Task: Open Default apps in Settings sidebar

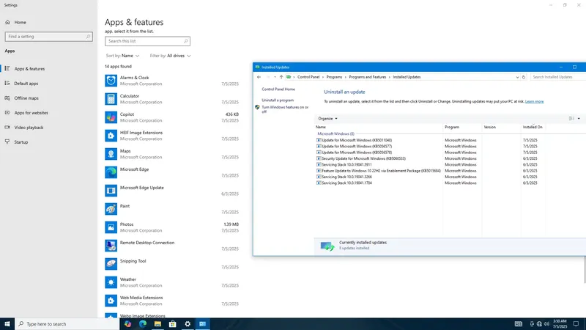Action: point(26,84)
